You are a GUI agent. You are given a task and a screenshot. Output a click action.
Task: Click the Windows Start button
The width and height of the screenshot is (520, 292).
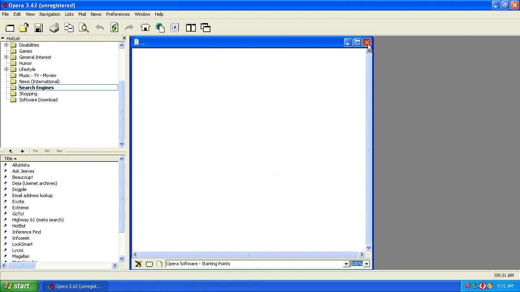click(x=19, y=286)
